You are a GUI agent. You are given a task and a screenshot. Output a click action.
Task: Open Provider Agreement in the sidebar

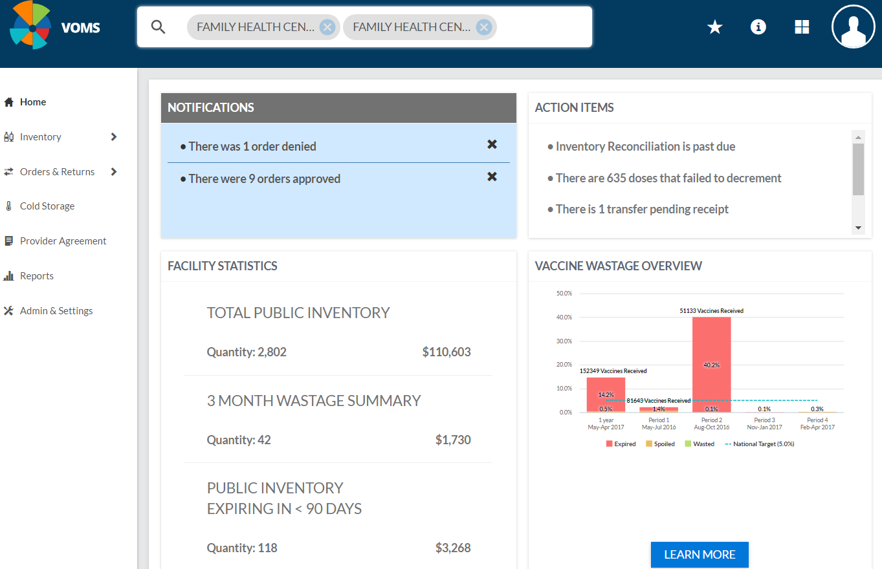(63, 241)
